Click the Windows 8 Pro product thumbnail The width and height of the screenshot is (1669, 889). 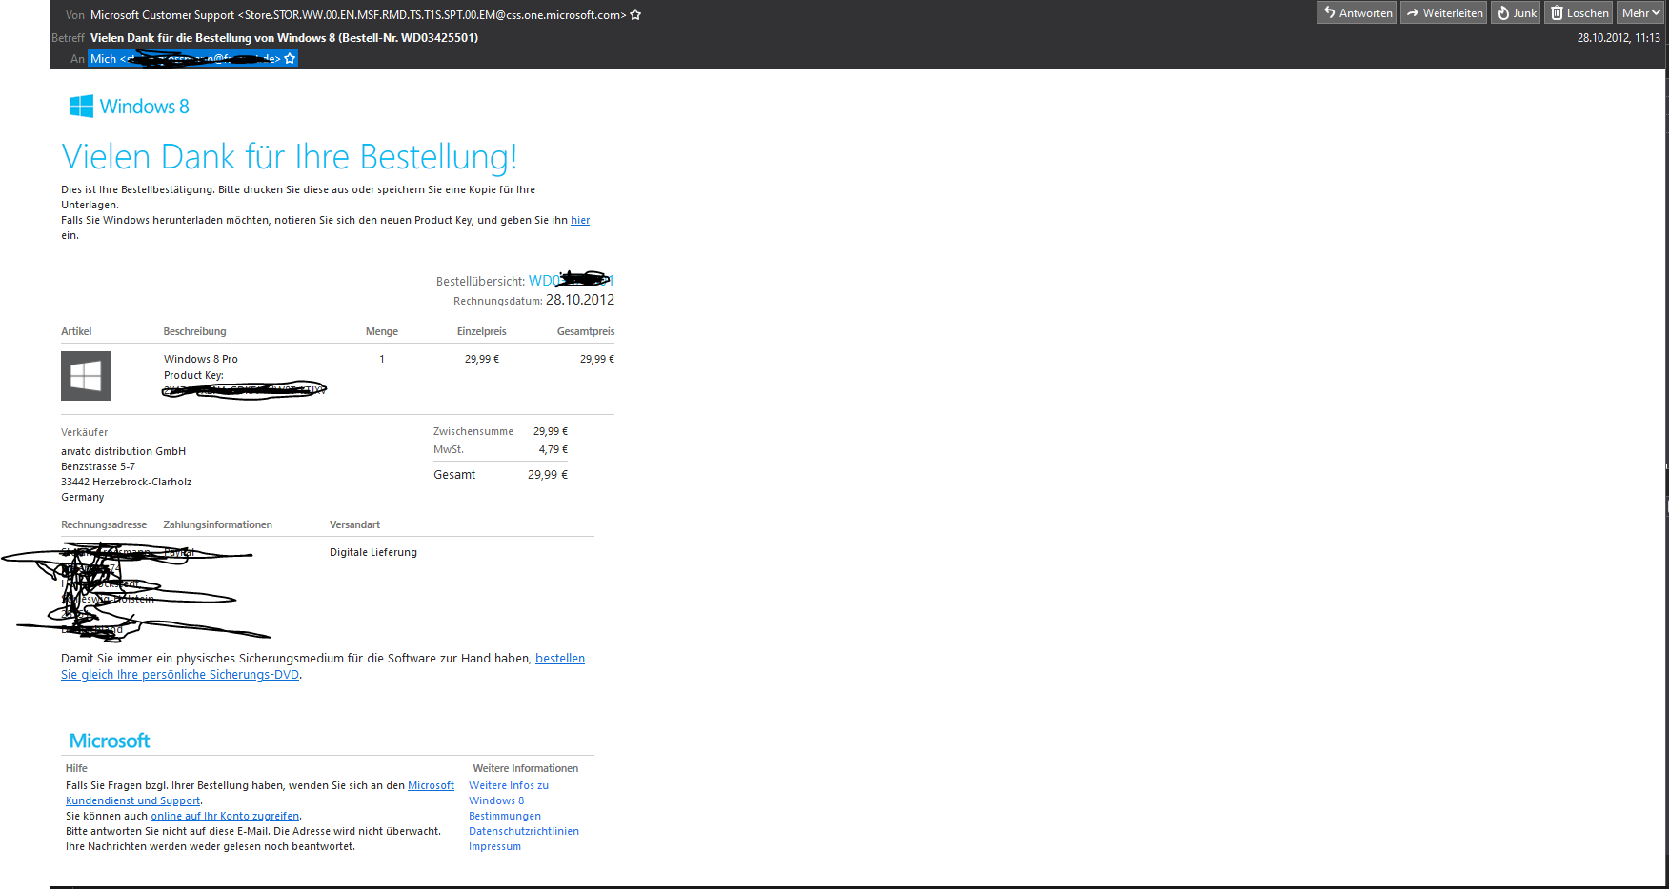pyautogui.click(x=86, y=376)
